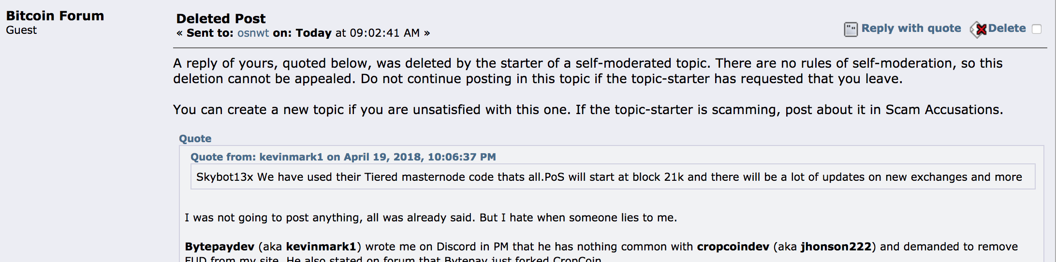Viewport: 1056px width, 262px height.
Task: Click the Reply with quote speech-bubble icon
Action: click(851, 29)
